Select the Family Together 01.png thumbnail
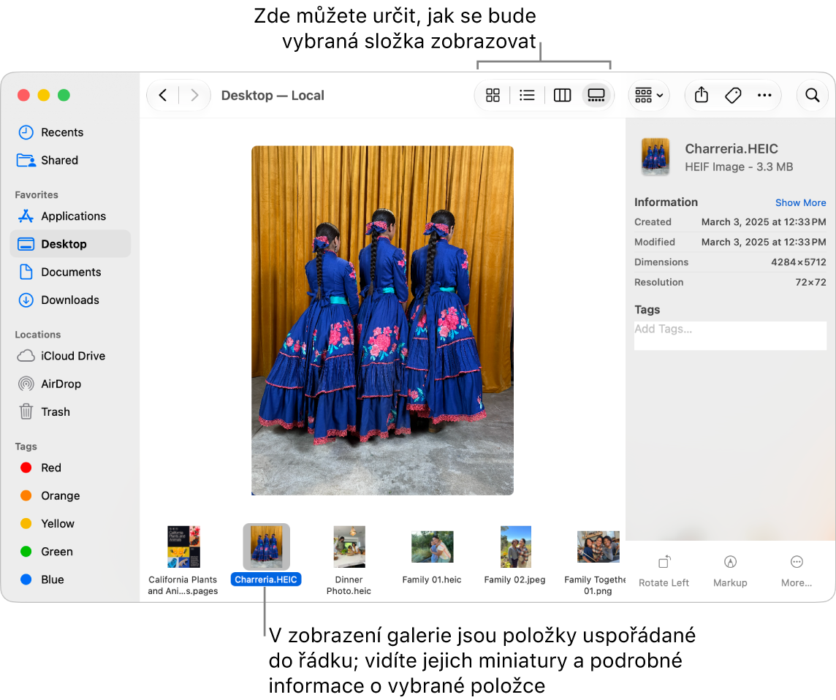The width and height of the screenshot is (836, 700). pos(598,547)
